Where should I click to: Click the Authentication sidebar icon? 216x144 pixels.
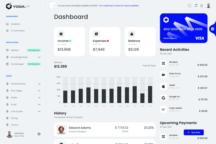(7, 84)
